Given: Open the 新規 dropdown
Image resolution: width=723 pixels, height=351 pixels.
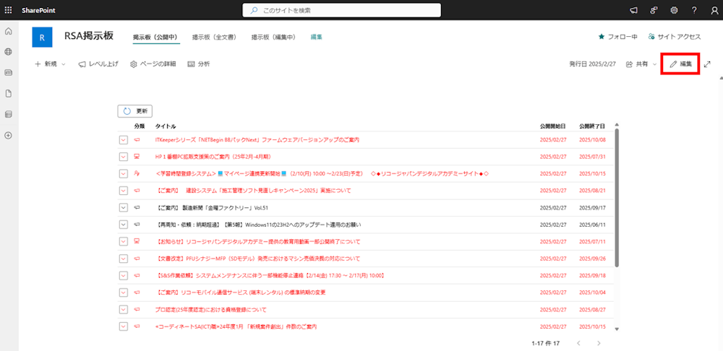Looking at the screenshot, I should (x=51, y=64).
